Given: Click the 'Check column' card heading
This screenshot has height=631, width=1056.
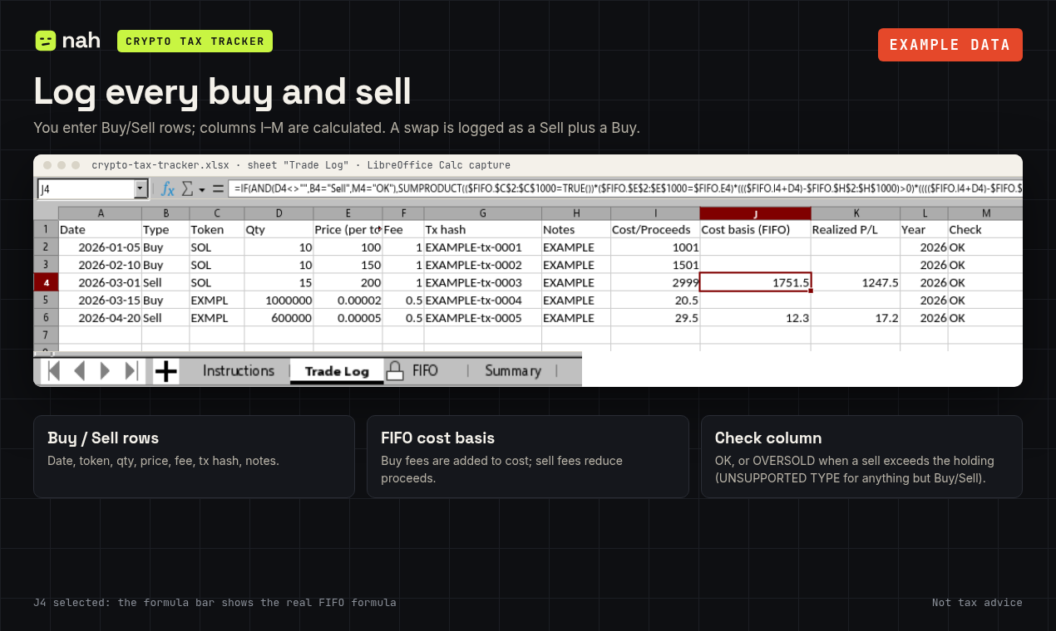Looking at the screenshot, I should [768, 438].
